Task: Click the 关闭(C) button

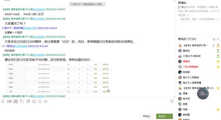Action: (x=147, y=116)
